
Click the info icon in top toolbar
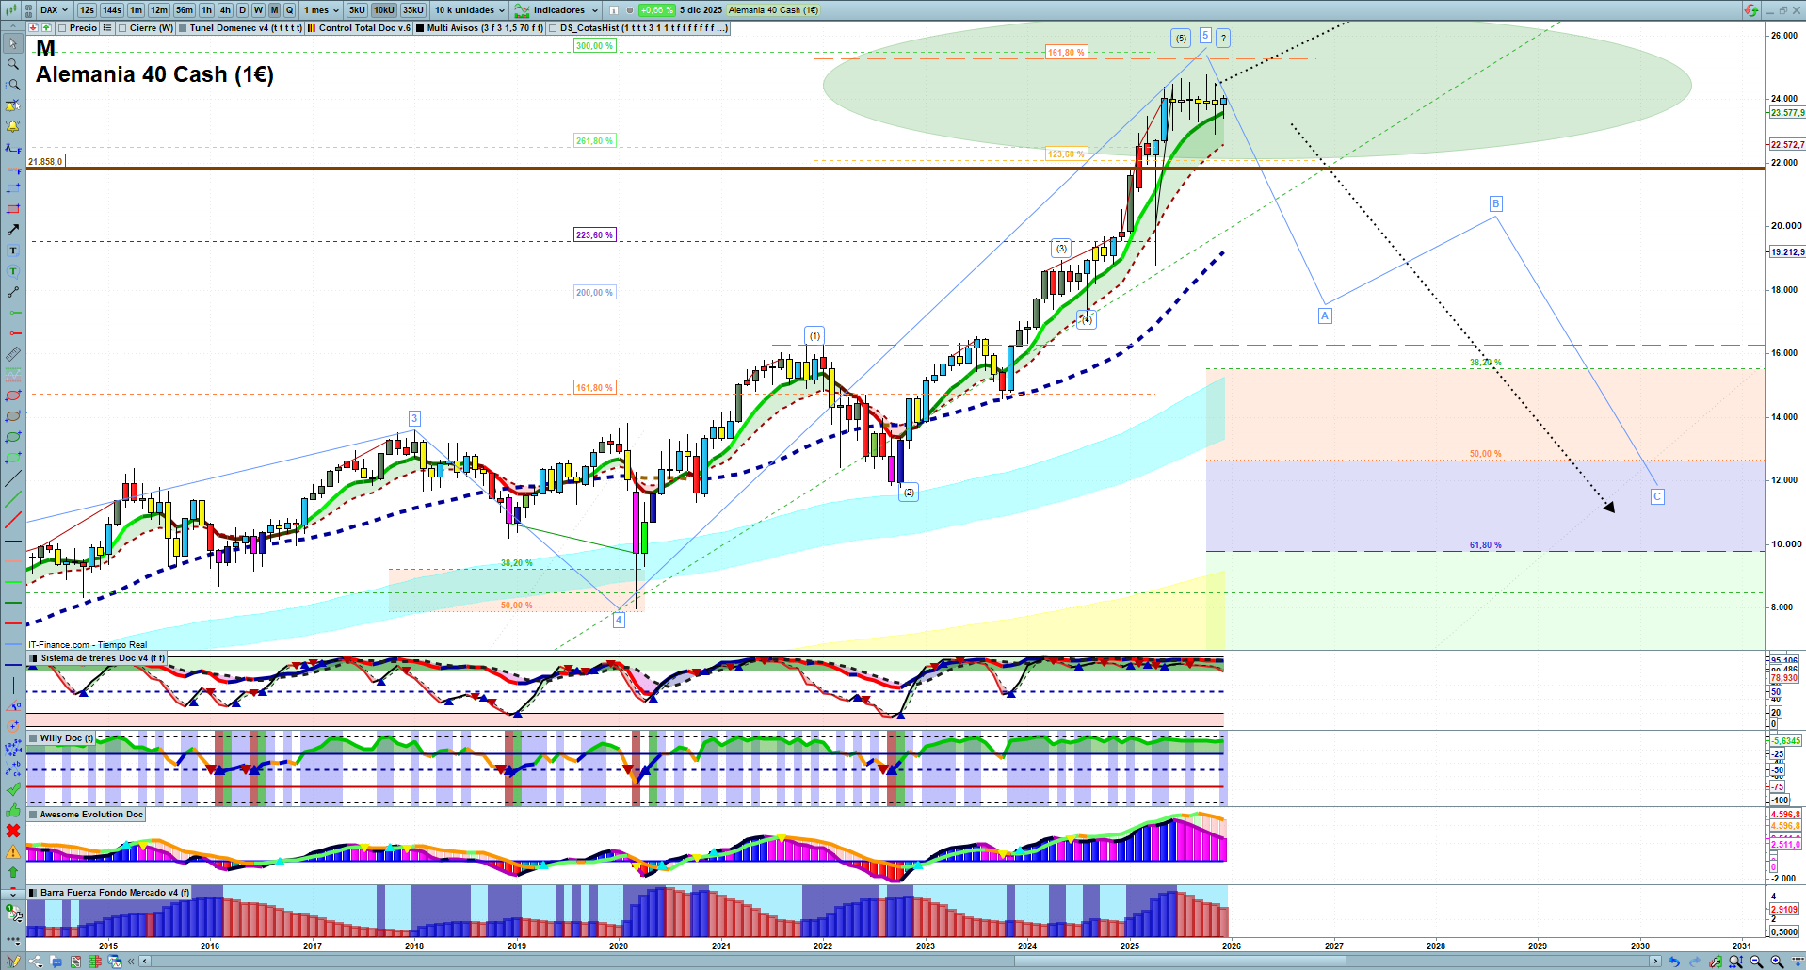[614, 10]
